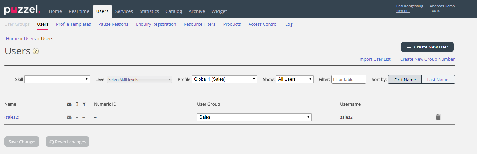This screenshot has height=154, width=477.
Task: Open the (sales2) user link
Action: (x=12, y=117)
